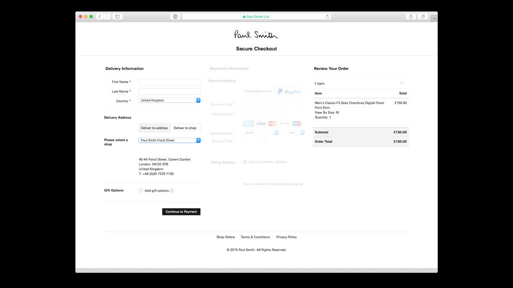513x288 pixels.
Task: Click the shirt item description text
Action: coord(349,105)
